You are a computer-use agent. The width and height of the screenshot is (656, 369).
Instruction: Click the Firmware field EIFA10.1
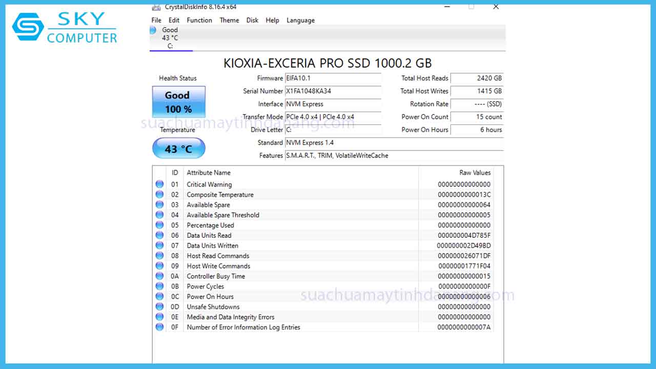[x=333, y=78]
